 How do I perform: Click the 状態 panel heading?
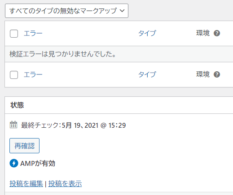pyautogui.click(x=17, y=105)
